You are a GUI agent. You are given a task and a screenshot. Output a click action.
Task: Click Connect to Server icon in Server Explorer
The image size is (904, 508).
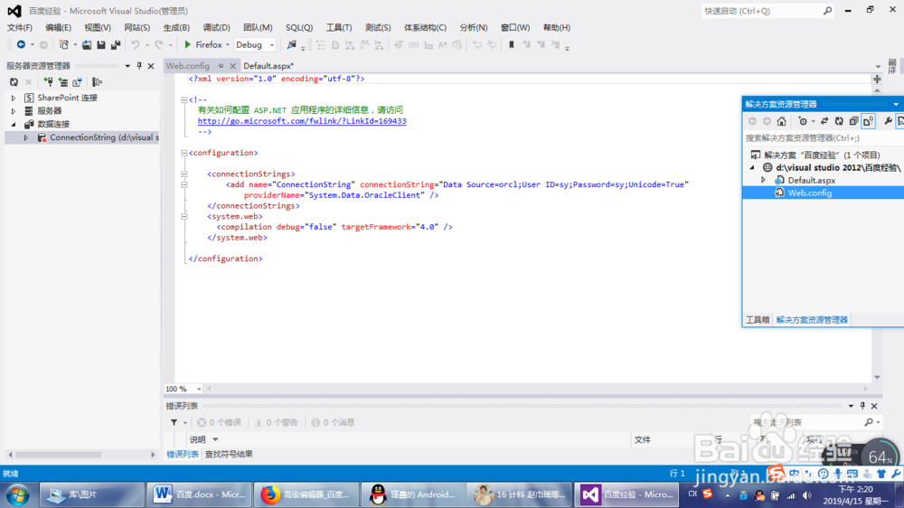63,82
